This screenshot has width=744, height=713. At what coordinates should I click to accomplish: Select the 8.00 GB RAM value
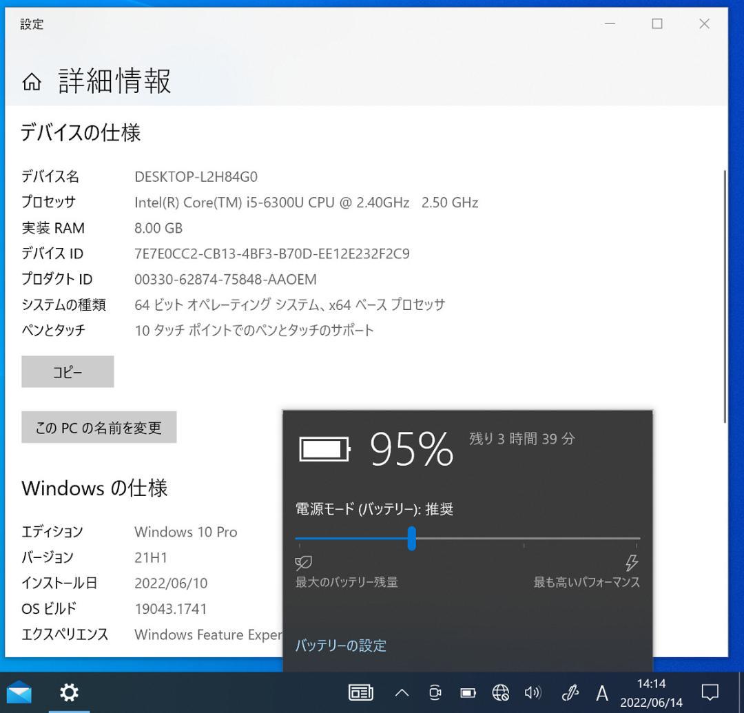158,228
